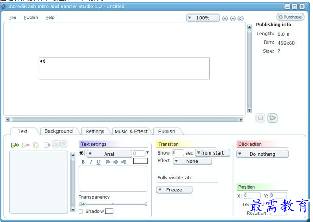Click the '0.0 s' length value
The height and width of the screenshot is (222, 313).
click(x=283, y=34)
